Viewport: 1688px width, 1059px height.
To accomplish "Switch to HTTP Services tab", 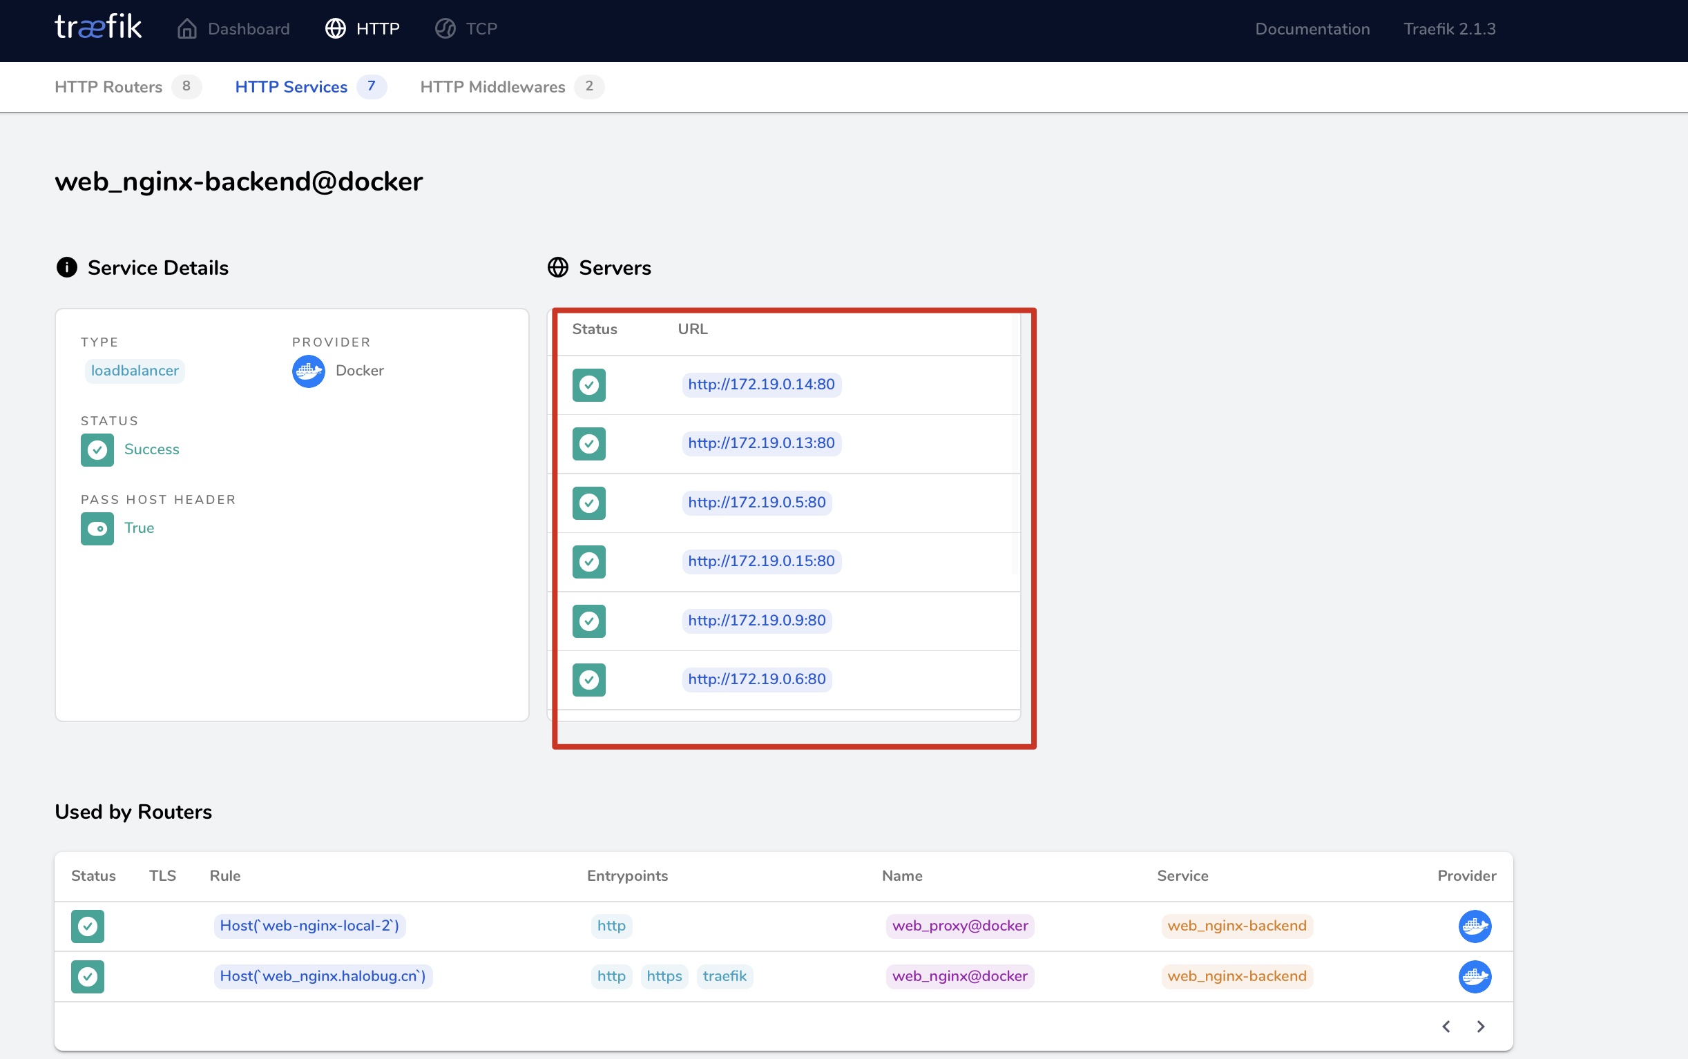I will click(311, 87).
